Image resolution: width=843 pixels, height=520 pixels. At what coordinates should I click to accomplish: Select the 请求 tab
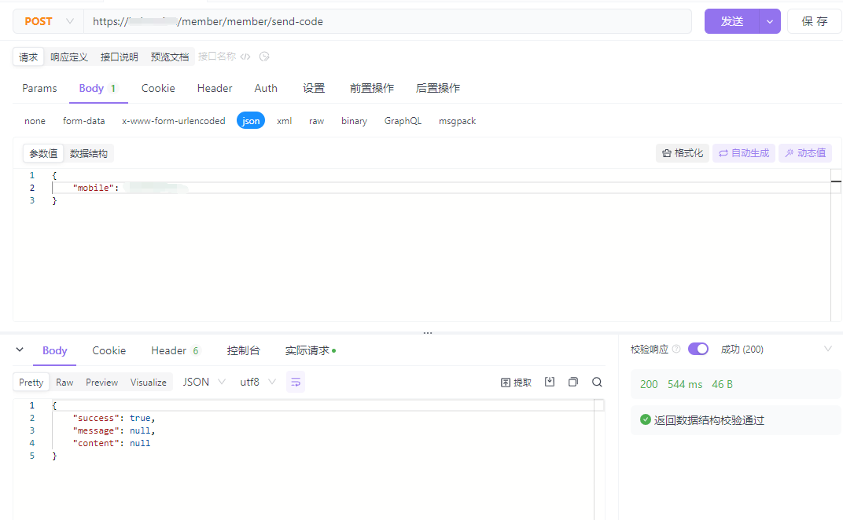[28, 57]
